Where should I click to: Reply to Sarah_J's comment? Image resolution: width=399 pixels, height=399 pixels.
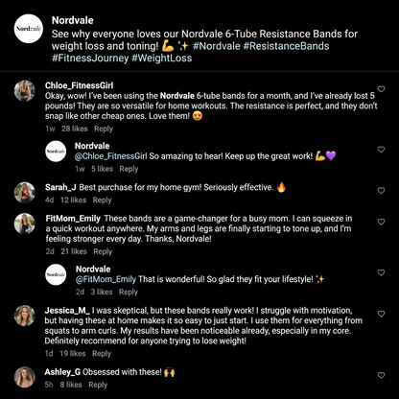[102, 200]
